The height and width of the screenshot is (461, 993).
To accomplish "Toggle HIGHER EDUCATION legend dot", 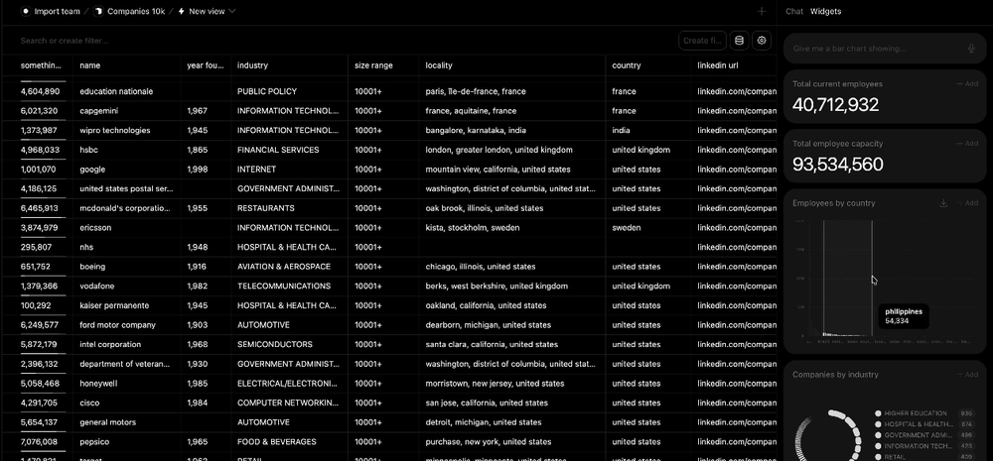I will pos(878,413).
